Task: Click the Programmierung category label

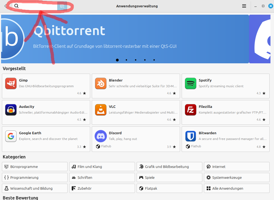Action: 24,178
